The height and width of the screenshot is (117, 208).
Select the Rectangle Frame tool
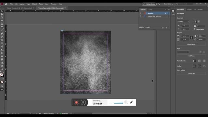2,40
